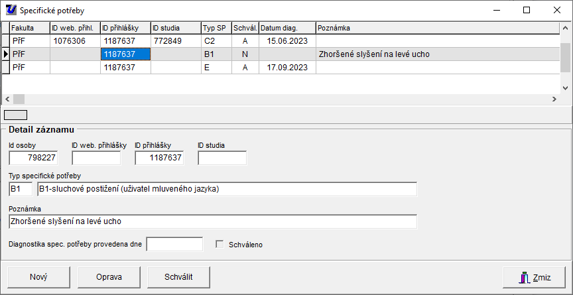Image resolution: width=573 pixels, height=295 pixels.
Task: Click the Id osoby input field
Action: point(33,158)
